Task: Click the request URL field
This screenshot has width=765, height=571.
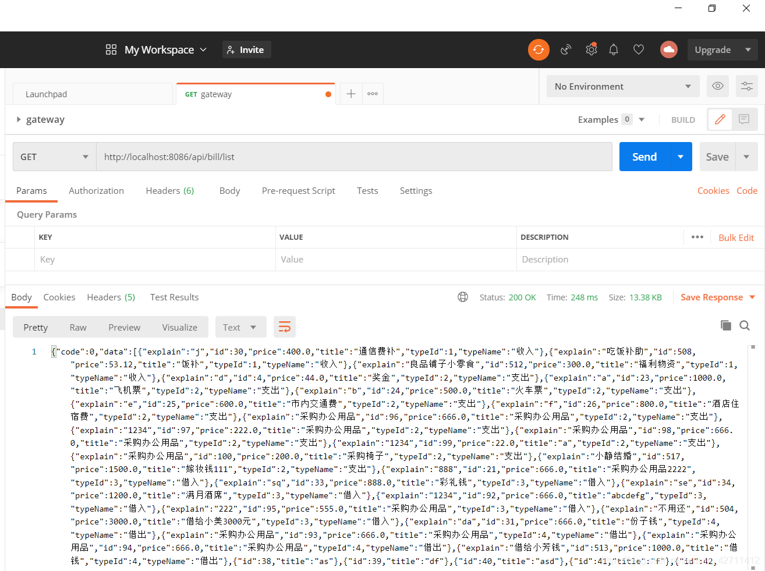Action: [x=354, y=157]
